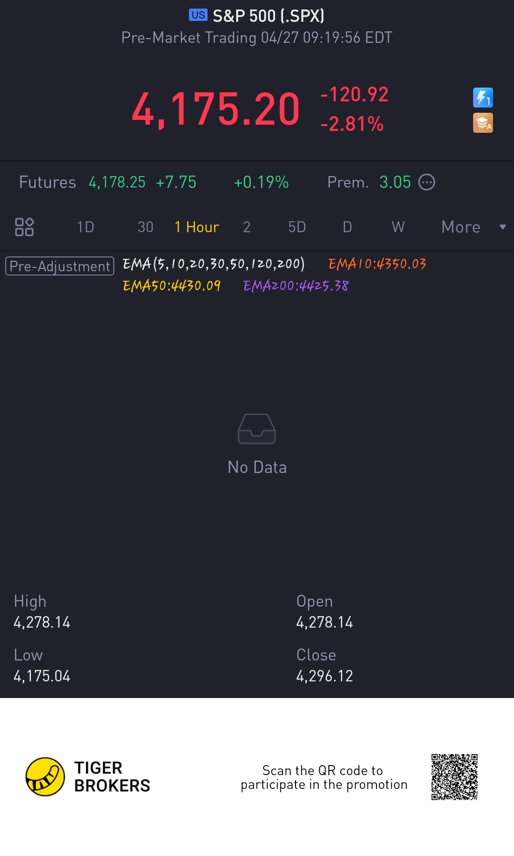Viewport: 514px width, 856px height.
Task: Select the 30 minute timeframe
Action: [x=145, y=227]
